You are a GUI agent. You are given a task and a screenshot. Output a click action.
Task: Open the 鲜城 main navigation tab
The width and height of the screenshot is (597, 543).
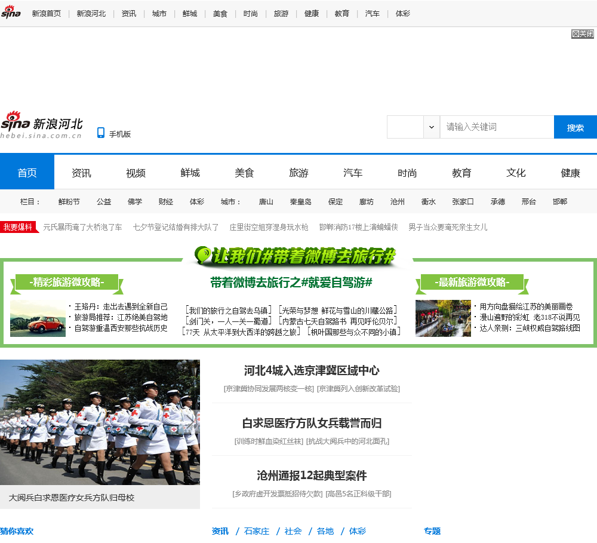tap(190, 173)
